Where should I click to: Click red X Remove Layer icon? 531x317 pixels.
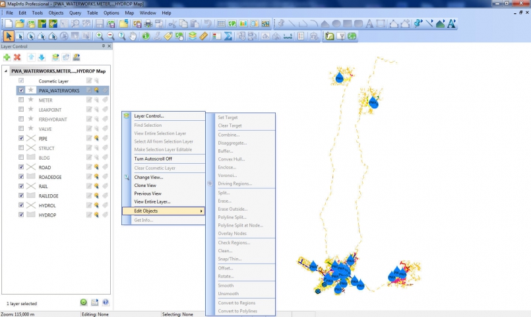[17, 57]
